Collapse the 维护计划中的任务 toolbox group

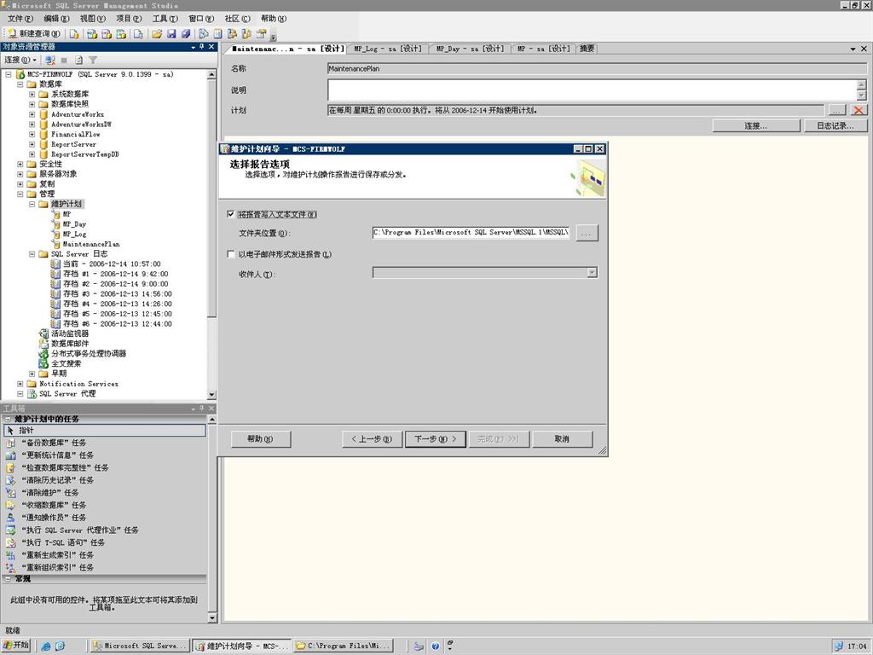click(8, 419)
